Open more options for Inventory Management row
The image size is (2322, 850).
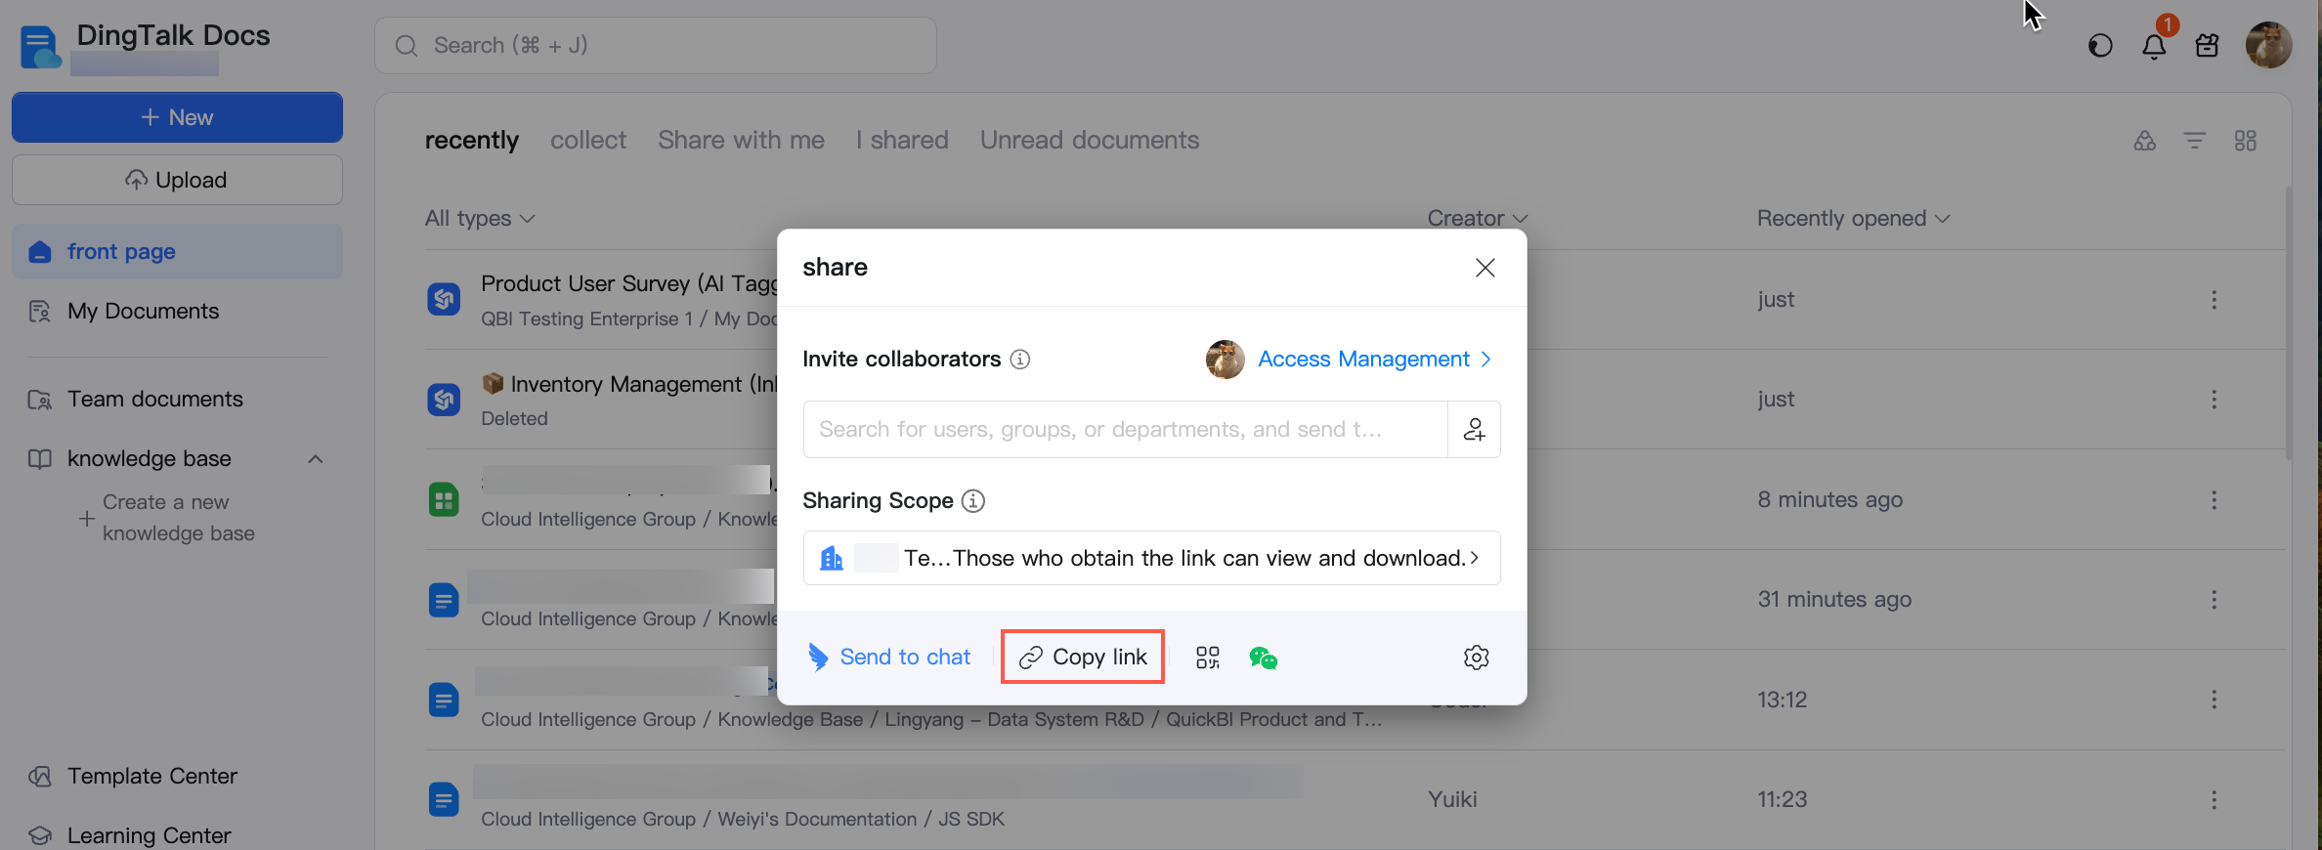pos(2214,400)
